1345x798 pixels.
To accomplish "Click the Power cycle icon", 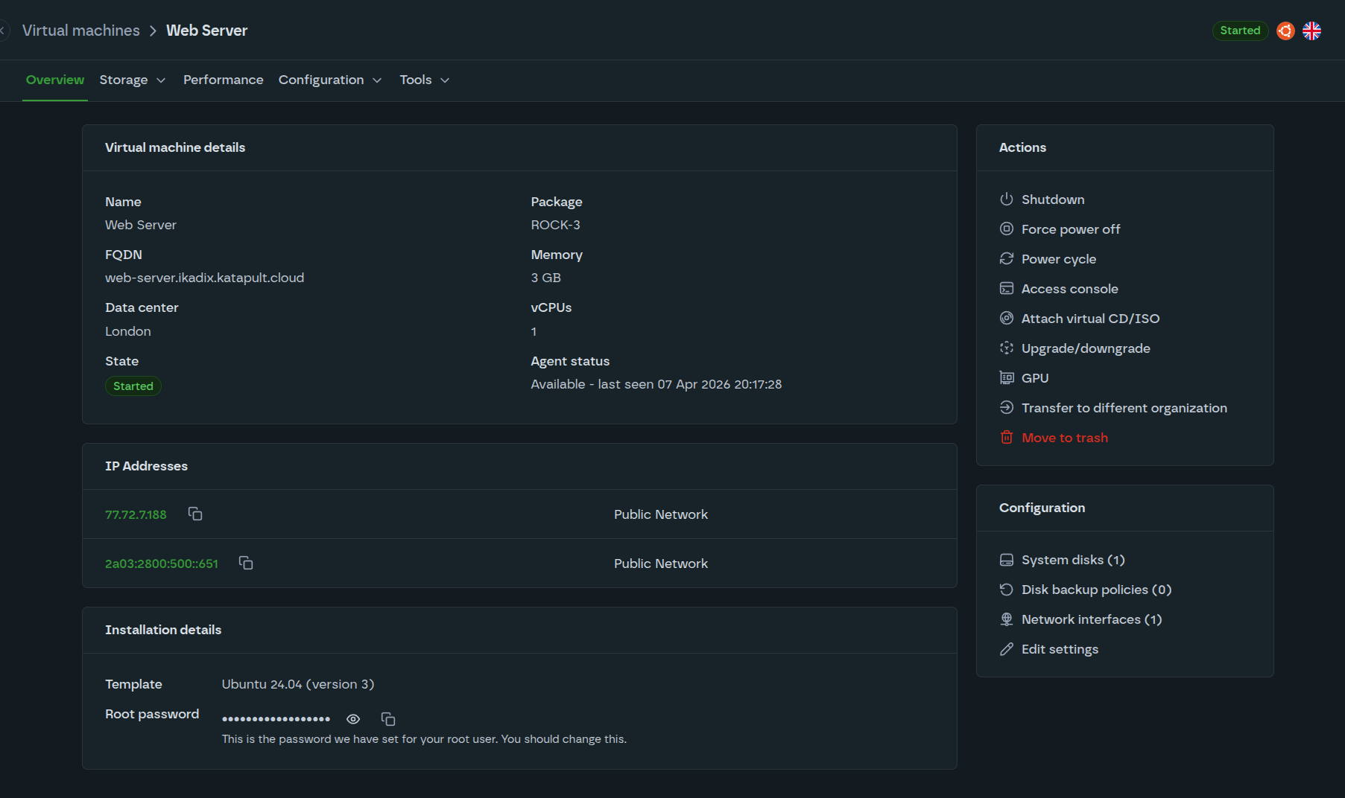I will 1007,258.
